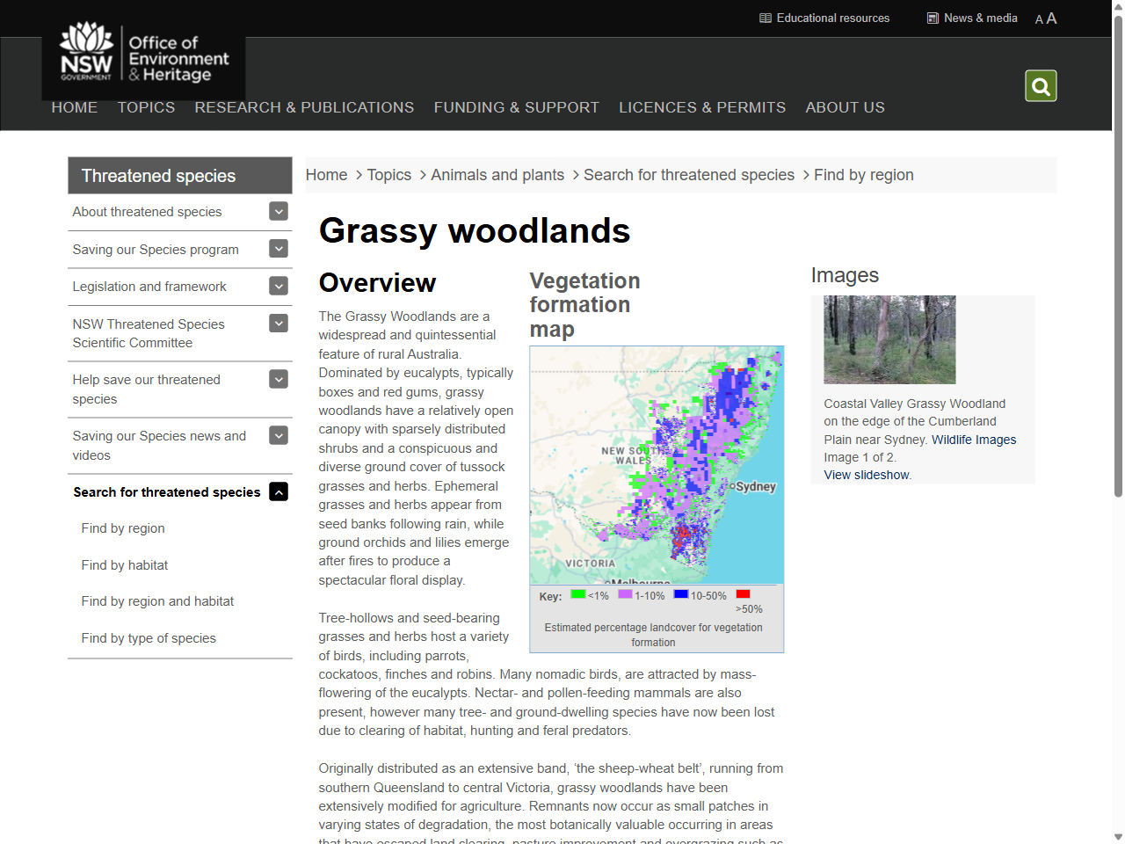Click the News & media icon

coord(933,18)
